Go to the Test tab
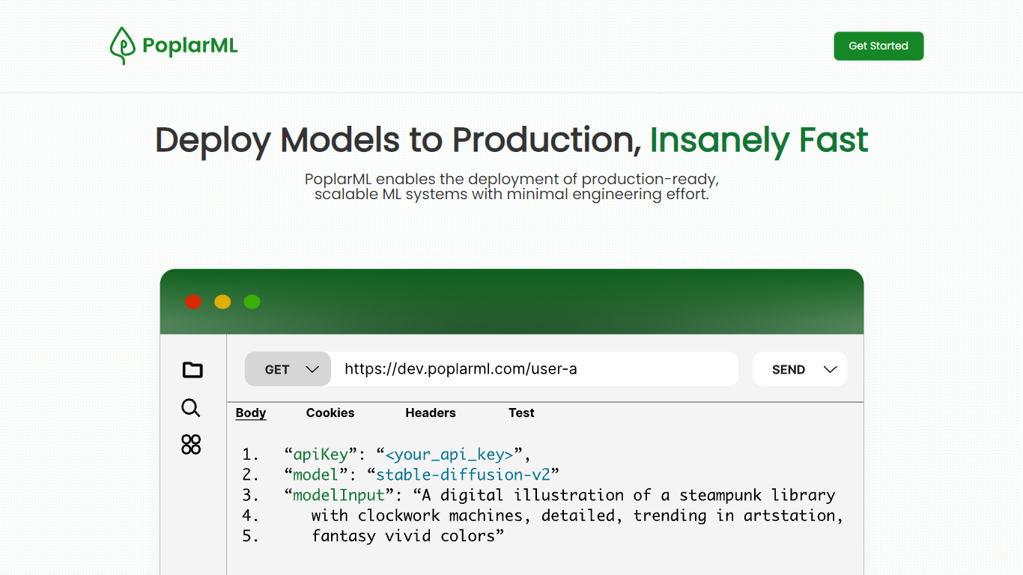Image resolution: width=1023 pixels, height=575 pixels. (x=521, y=413)
